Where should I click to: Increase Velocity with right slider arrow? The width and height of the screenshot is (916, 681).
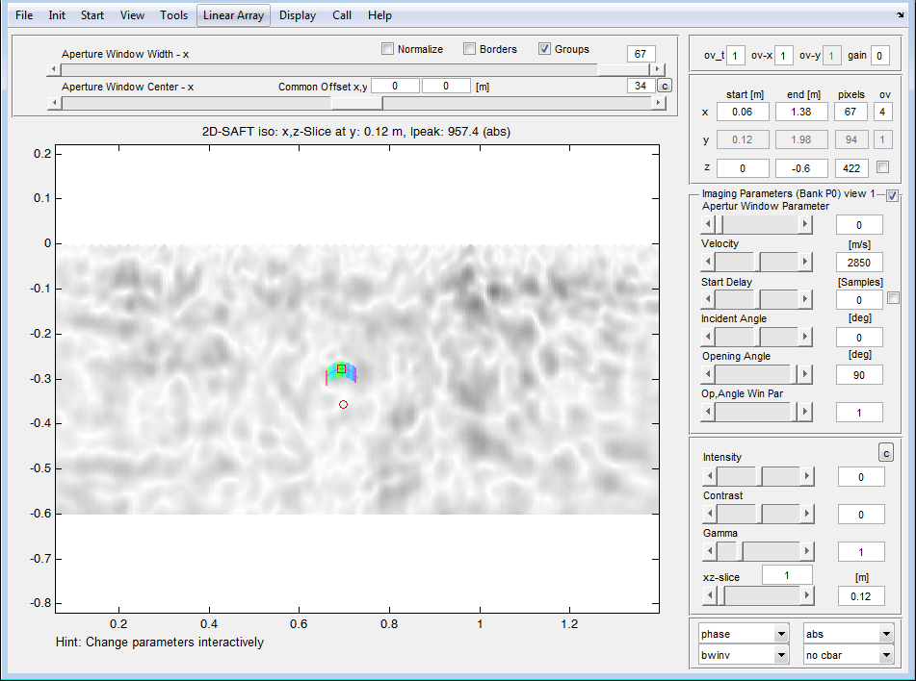(x=805, y=262)
